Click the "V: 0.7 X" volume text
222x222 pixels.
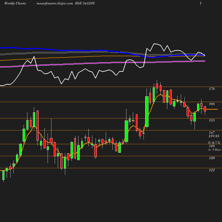[214, 143]
